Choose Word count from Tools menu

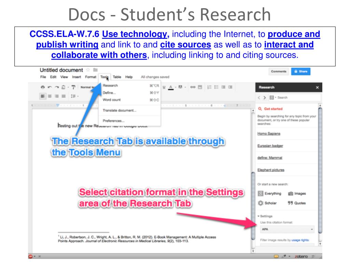pyautogui.click(x=130, y=100)
